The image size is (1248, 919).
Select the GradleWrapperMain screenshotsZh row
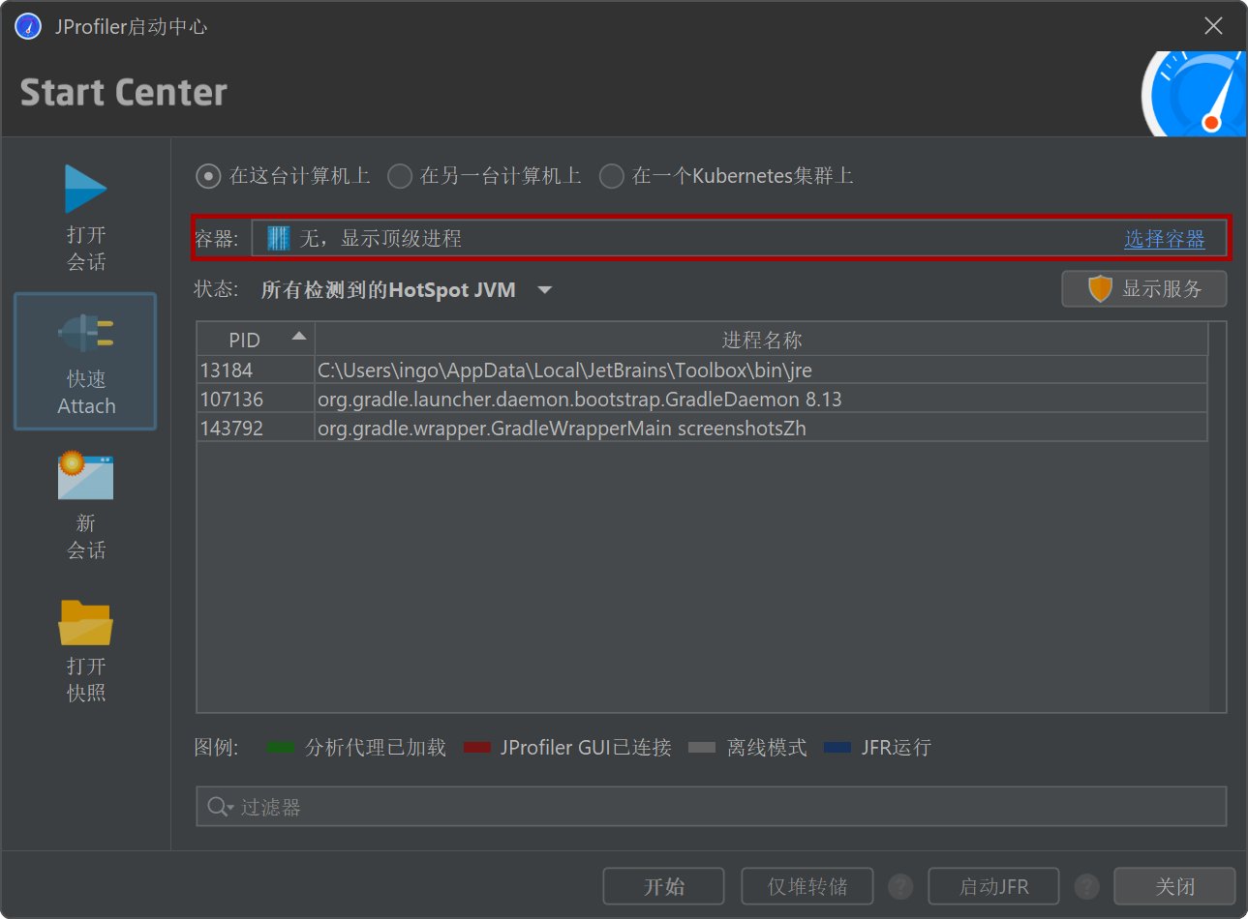[702, 428]
